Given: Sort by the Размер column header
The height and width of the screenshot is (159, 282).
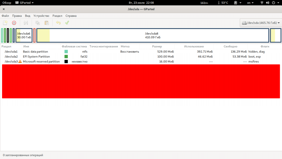Looking at the screenshot, I should (157, 46).
